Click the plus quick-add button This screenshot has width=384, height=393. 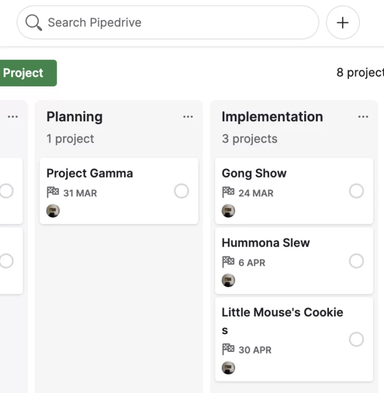pos(342,23)
